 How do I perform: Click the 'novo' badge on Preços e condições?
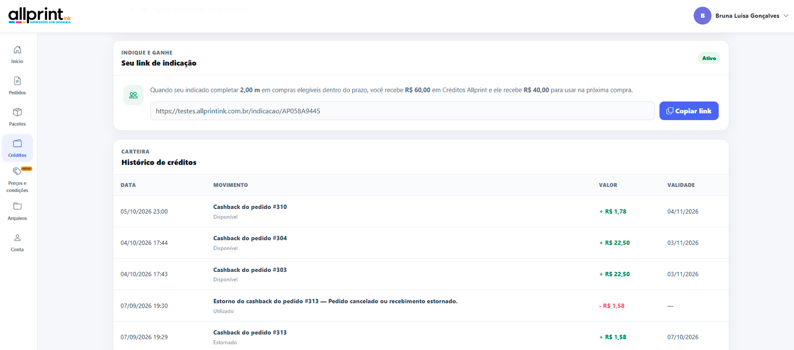pyautogui.click(x=27, y=169)
